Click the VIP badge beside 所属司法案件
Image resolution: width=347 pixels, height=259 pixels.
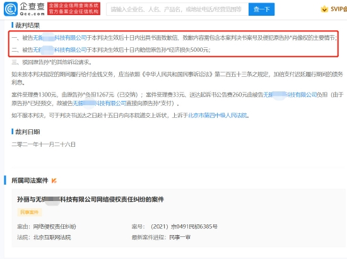tap(54, 181)
